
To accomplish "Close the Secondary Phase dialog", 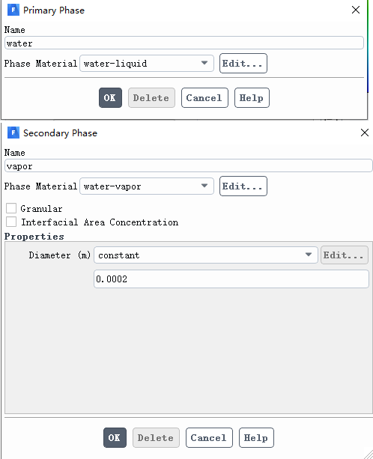I will coord(365,133).
